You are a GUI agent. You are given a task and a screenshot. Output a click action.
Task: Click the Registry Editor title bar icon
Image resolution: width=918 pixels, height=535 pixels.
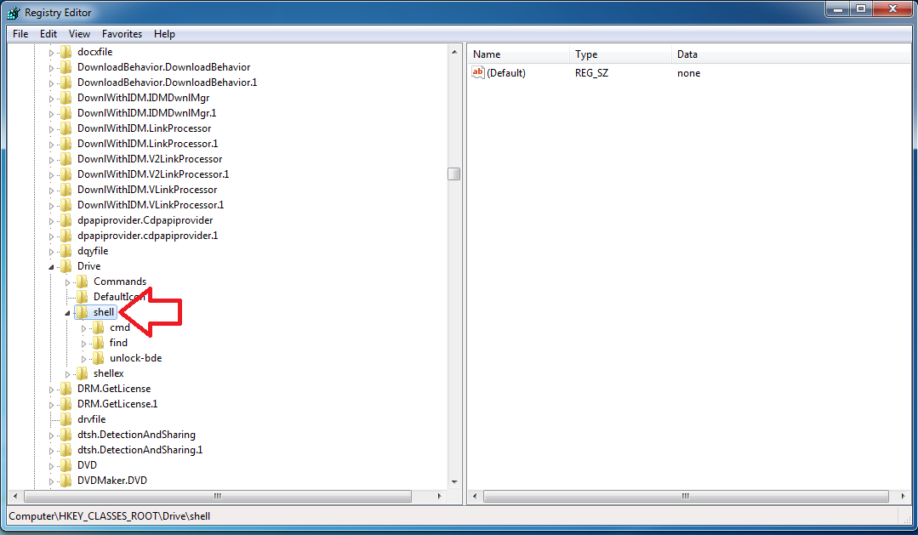coord(14,12)
